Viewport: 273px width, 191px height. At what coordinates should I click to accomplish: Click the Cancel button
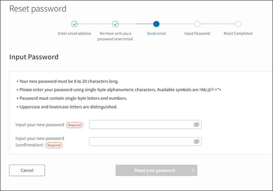(27, 170)
